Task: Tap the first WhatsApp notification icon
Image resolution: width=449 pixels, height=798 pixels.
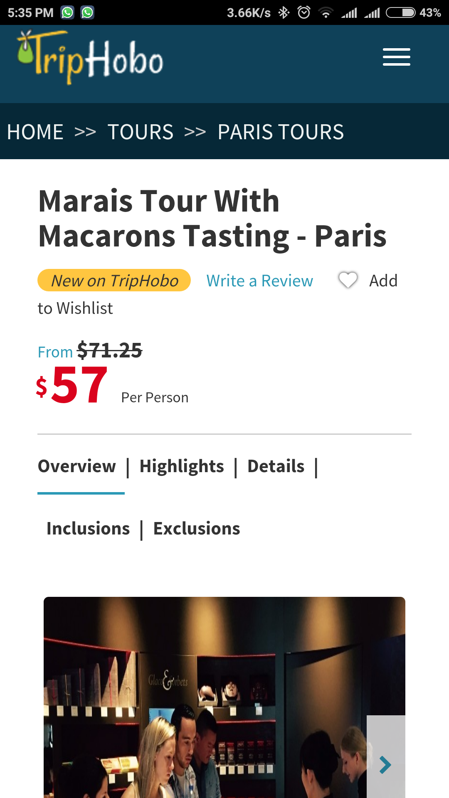Action: click(x=67, y=12)
